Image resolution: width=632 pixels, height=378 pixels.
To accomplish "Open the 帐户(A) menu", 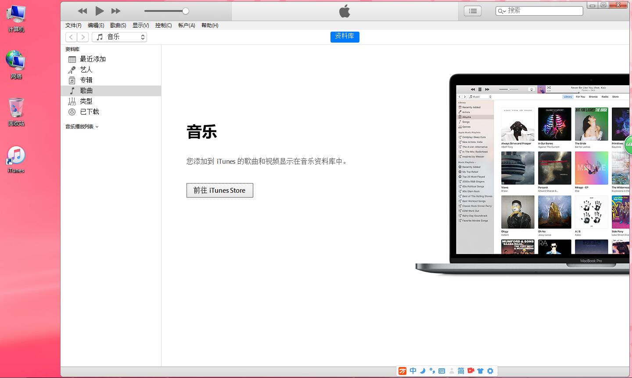I will tap(187, 25).
